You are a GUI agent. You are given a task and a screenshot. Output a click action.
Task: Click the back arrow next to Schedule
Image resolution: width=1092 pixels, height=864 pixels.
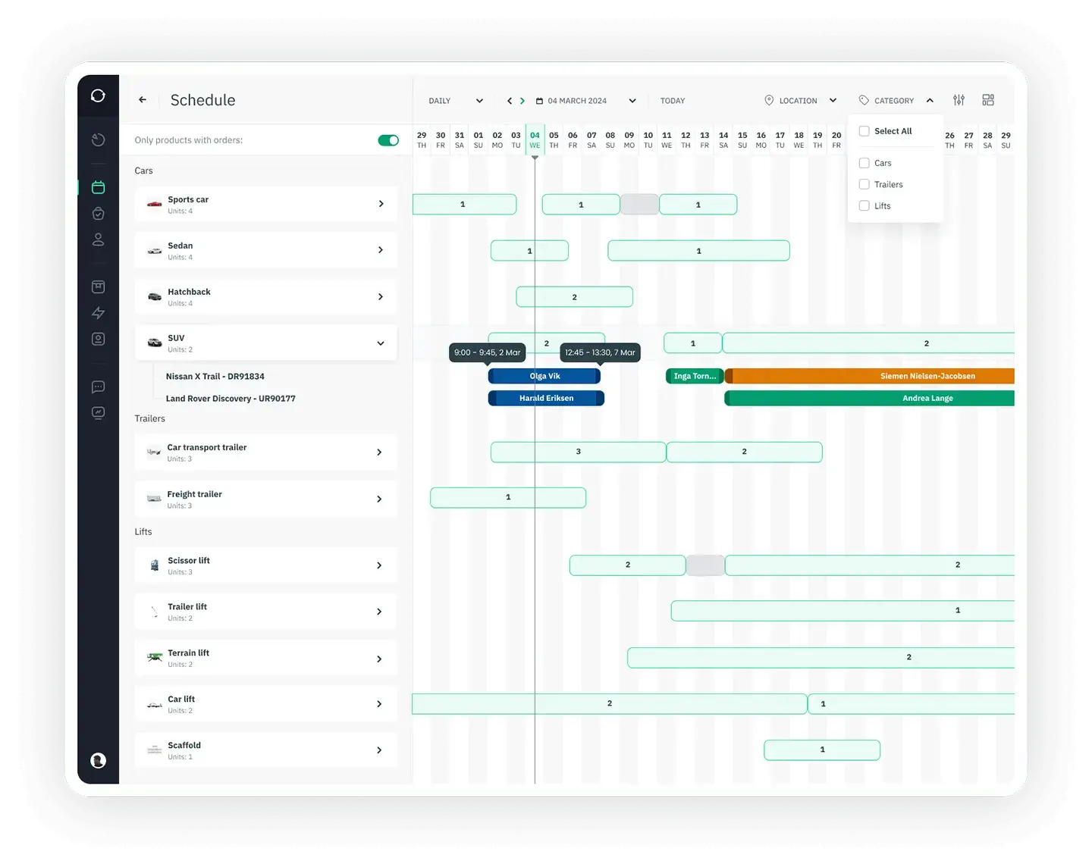[143, 99]
